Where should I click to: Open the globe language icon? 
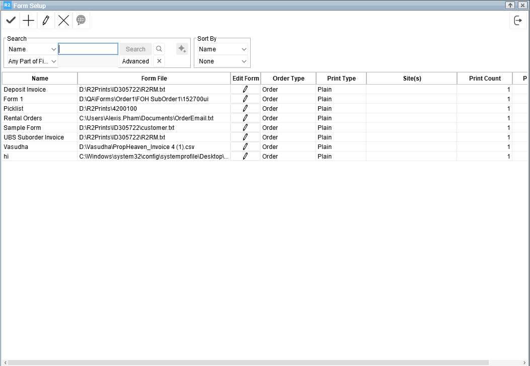point(81,21)
